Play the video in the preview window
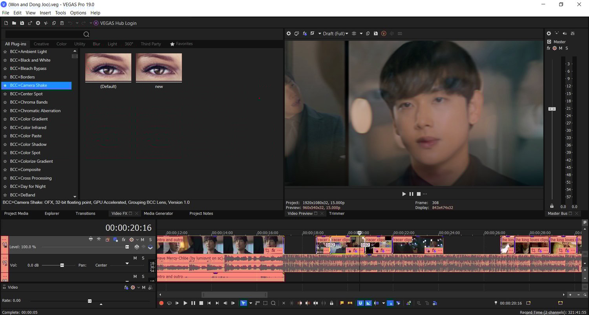Viewport: 589px width, 315px height. (x=404, y=194)
